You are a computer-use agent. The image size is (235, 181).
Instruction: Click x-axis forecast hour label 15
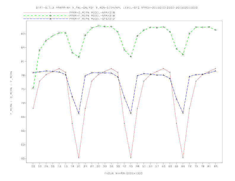pos(66,166)
